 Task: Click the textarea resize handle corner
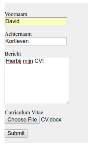tap(67, 102)
